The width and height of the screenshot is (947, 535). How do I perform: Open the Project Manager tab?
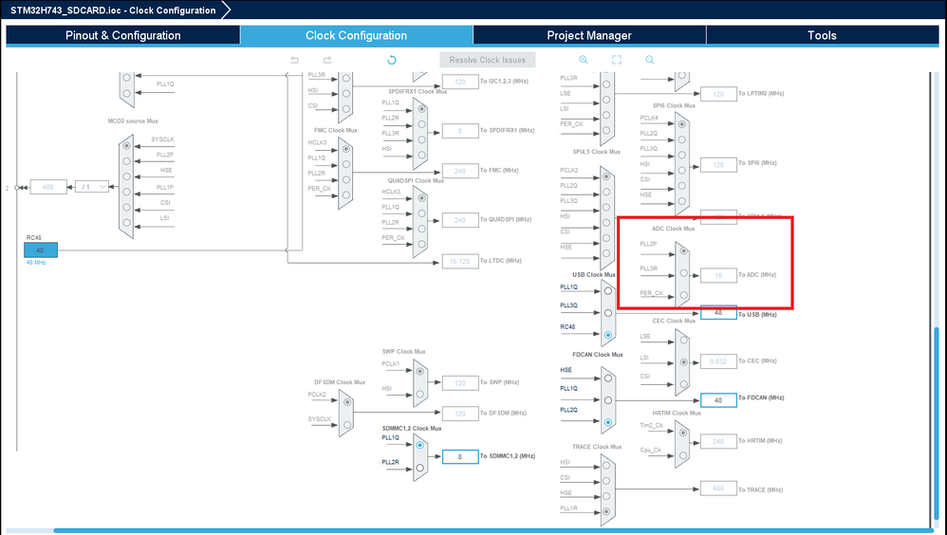point(589,35)
